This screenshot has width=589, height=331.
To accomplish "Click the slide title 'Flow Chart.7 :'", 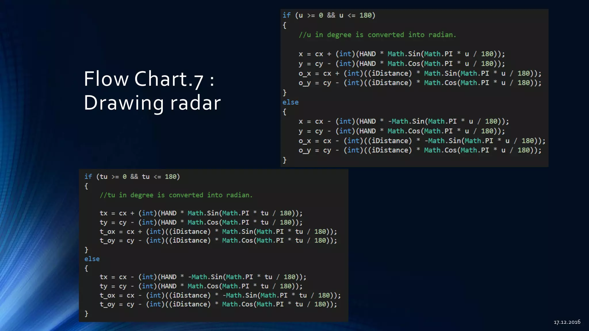I will click(x=149, y=79).
